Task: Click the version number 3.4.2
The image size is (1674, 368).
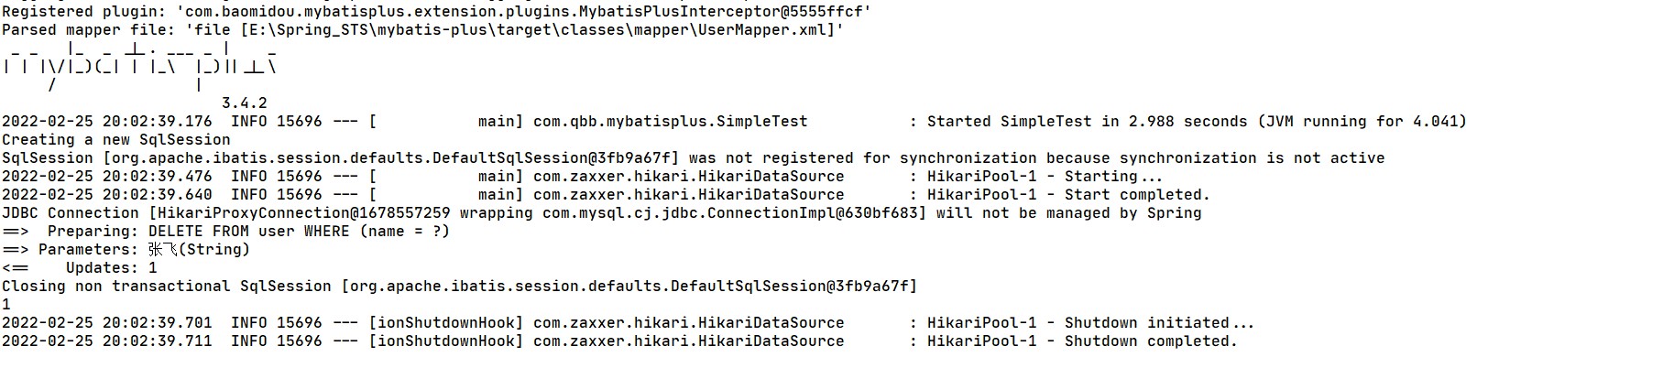Action: click(x=244, y=103)
